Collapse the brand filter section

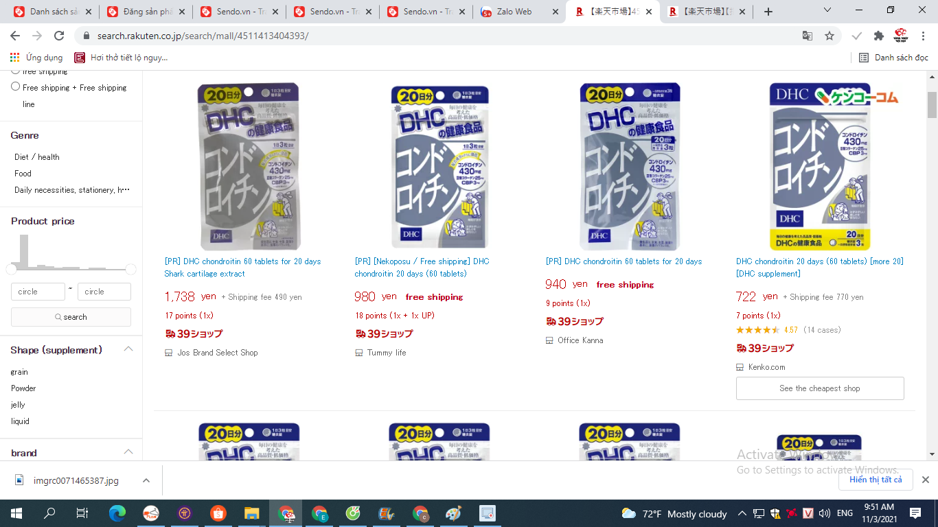click(x=128, y=452)
